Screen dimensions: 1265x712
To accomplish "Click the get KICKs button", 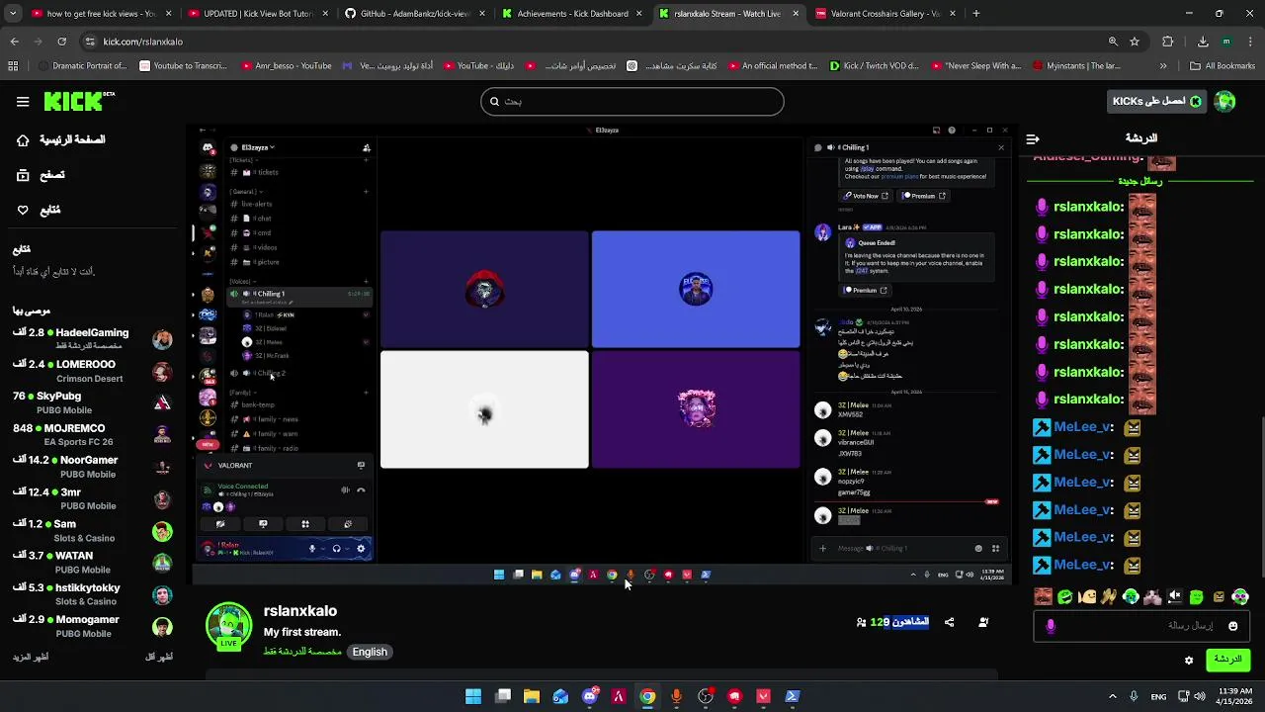I will pyautogui.click(x=1157, y=101).
